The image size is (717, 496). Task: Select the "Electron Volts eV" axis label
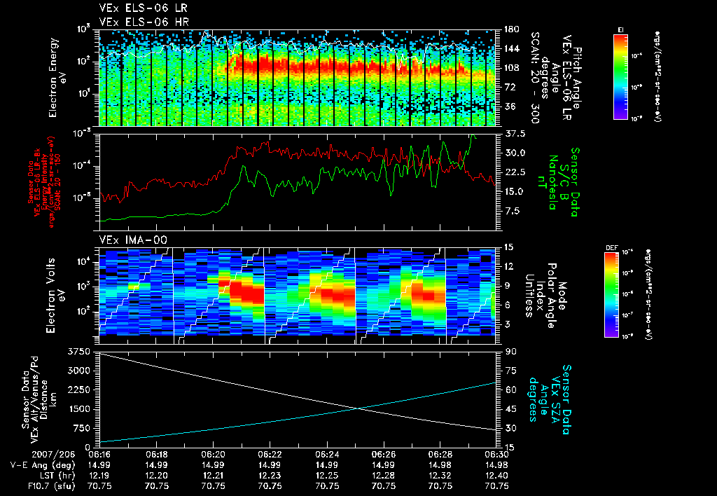55,296
